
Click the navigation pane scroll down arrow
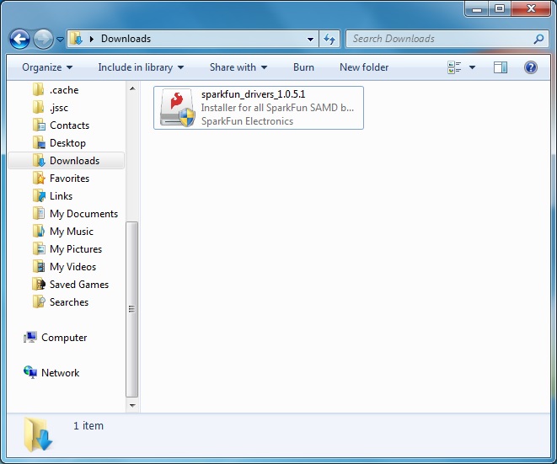coord(132,405)
